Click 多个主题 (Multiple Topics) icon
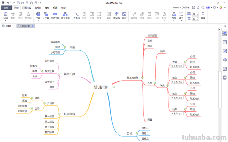 point(65,14)
